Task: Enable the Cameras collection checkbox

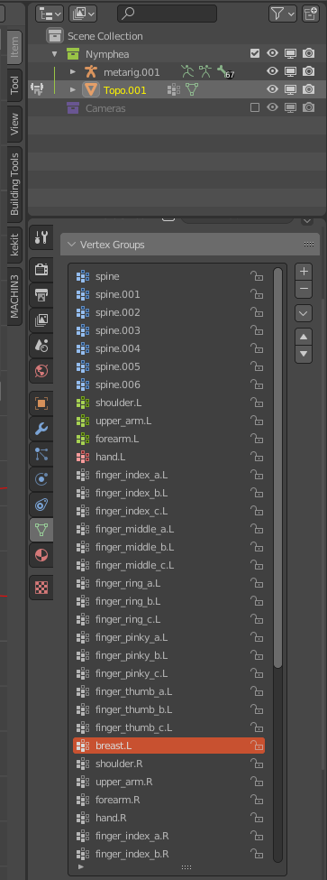Action: coord(255,107)
